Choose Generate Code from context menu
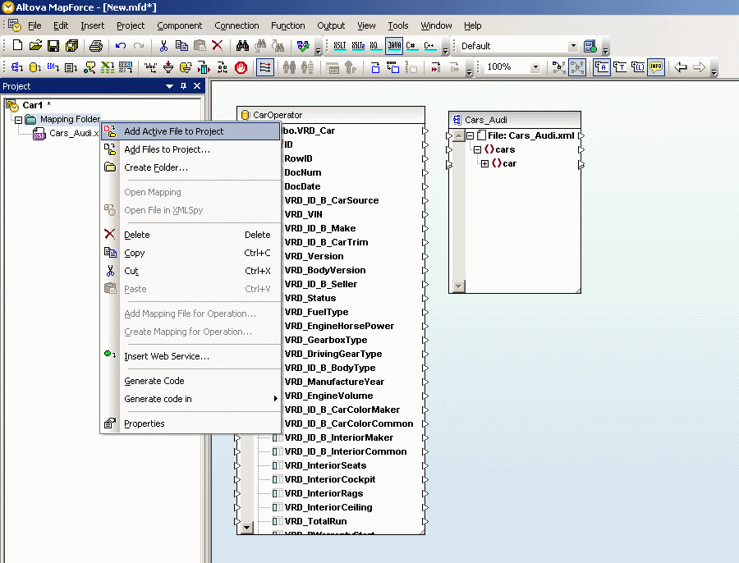Viewport: 739px width, 563px height. (x=190, y=381)
